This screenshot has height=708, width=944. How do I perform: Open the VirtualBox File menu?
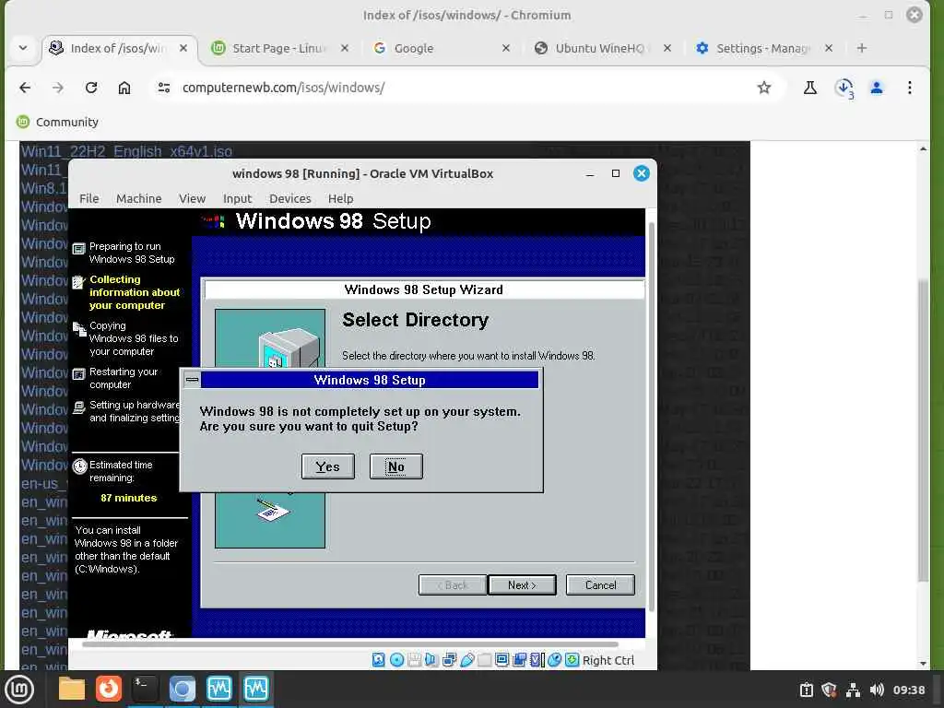pos(89,198)
